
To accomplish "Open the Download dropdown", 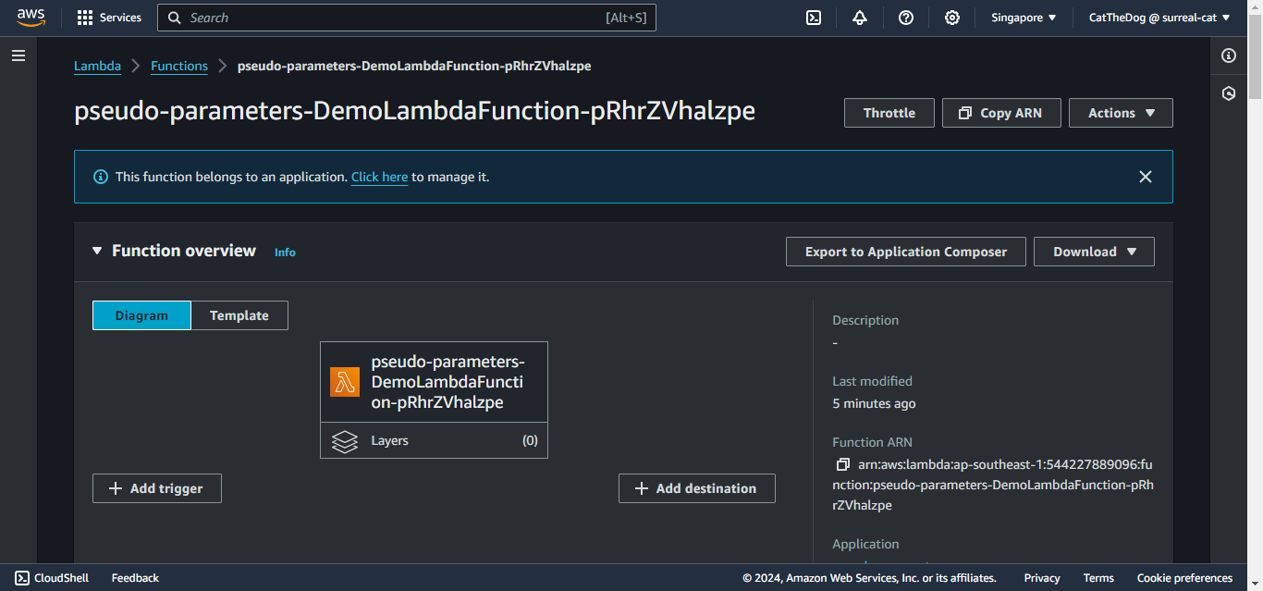I will click(x=1094, y=252).
